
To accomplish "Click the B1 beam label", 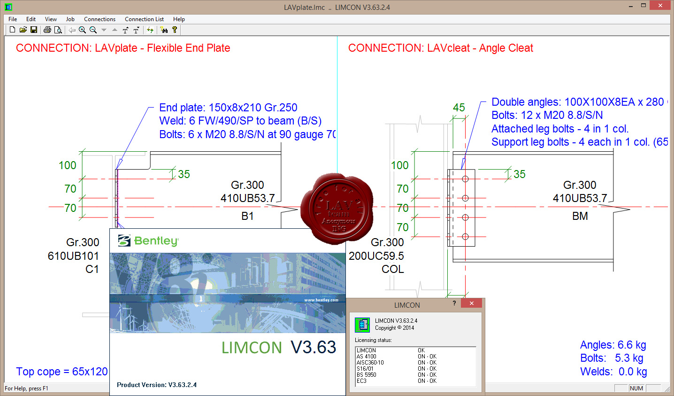I will [x=247, y=216].
